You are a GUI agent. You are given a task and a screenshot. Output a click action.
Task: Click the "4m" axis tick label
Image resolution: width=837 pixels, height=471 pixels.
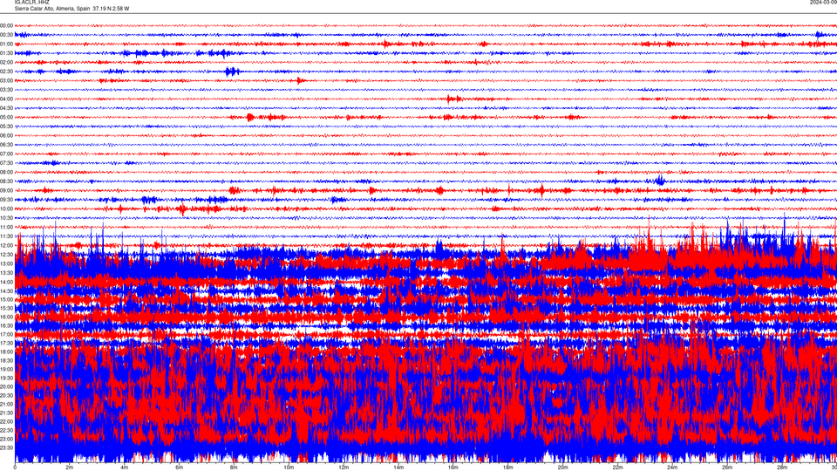click(x=125, y=468)
